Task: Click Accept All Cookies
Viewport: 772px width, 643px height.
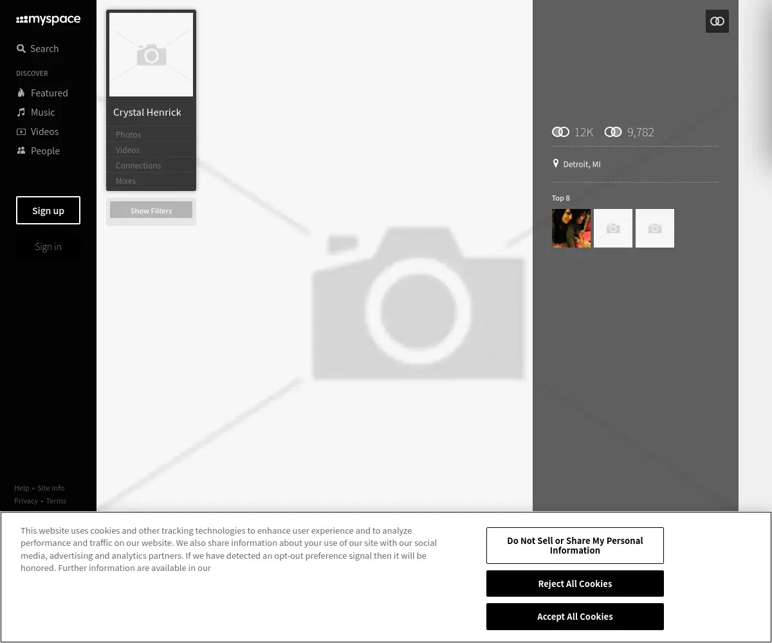Action: (575, 617)
